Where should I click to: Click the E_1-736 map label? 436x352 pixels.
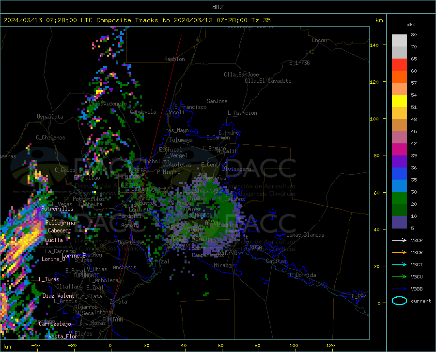point(299,63)
